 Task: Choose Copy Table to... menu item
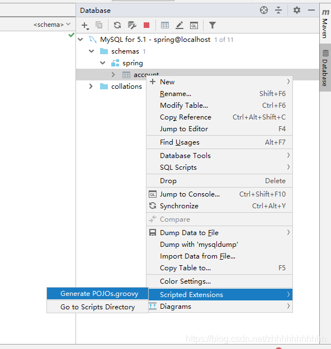(219, 268)
